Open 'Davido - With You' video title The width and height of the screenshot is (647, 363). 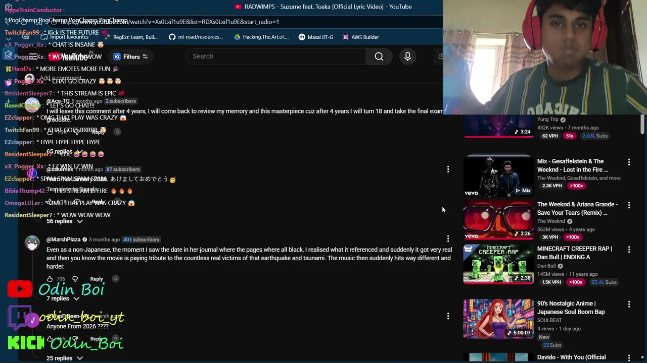coord(571,357)
